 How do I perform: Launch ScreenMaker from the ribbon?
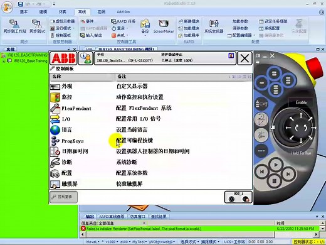pyautogui.click(x=164, y=26)
